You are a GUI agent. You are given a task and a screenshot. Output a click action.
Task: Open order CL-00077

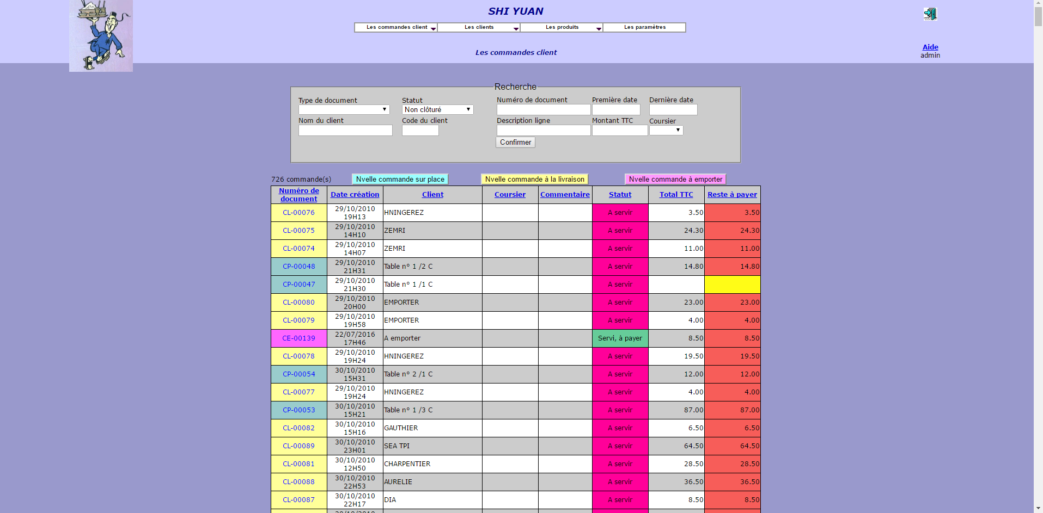click(298, 392)
